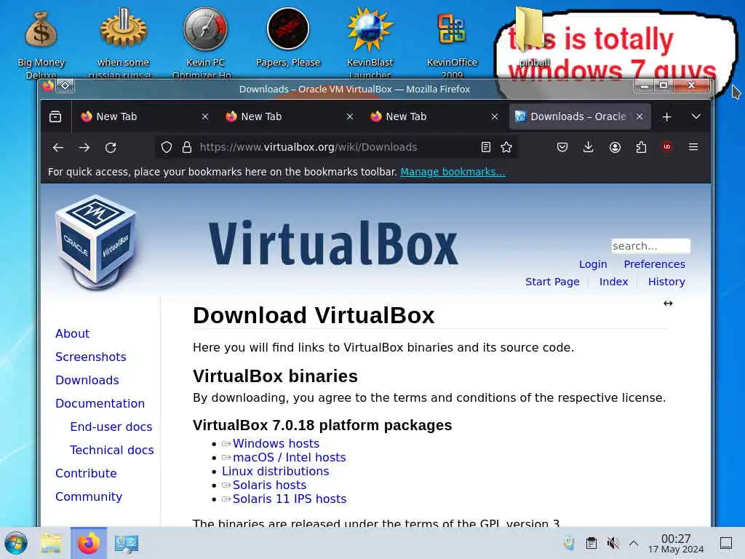Go forward to next page
The height and width of the screenshot is (559, 745).
pos(84,147)
